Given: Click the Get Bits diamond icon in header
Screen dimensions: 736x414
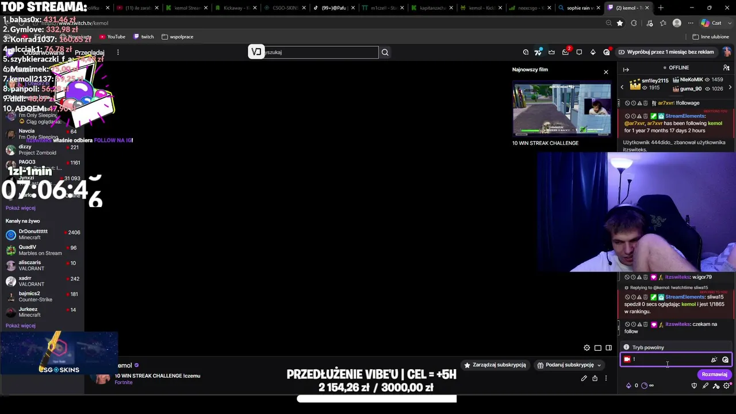Looking at the screenshot, I should tap(593, 52).
